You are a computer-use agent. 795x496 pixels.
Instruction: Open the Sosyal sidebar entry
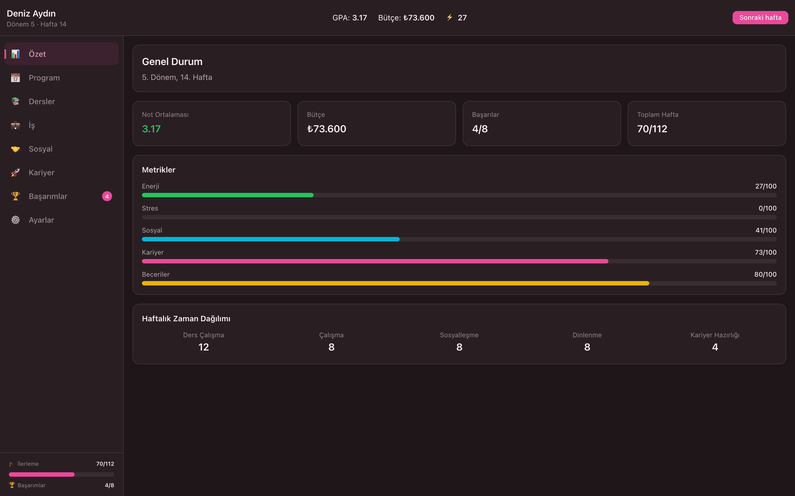click(x=62, y=149)
